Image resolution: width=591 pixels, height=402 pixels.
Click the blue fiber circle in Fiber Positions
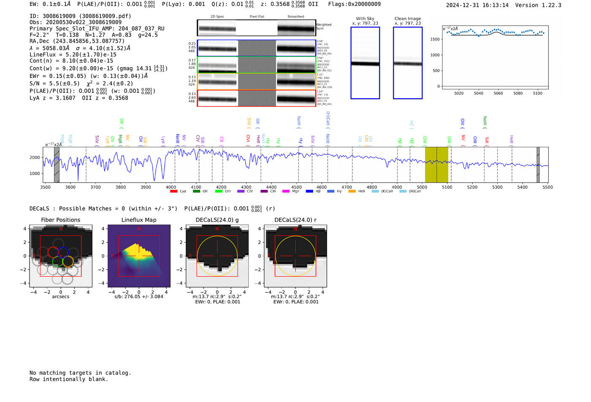pyautogui.click(x=63, y=252)
